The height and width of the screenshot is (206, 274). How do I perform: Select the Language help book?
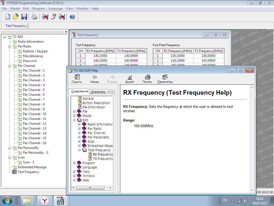tap(89, 167)
